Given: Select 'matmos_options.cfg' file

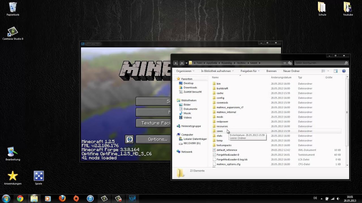Looking at the screenshot, I should coord(228,164).
